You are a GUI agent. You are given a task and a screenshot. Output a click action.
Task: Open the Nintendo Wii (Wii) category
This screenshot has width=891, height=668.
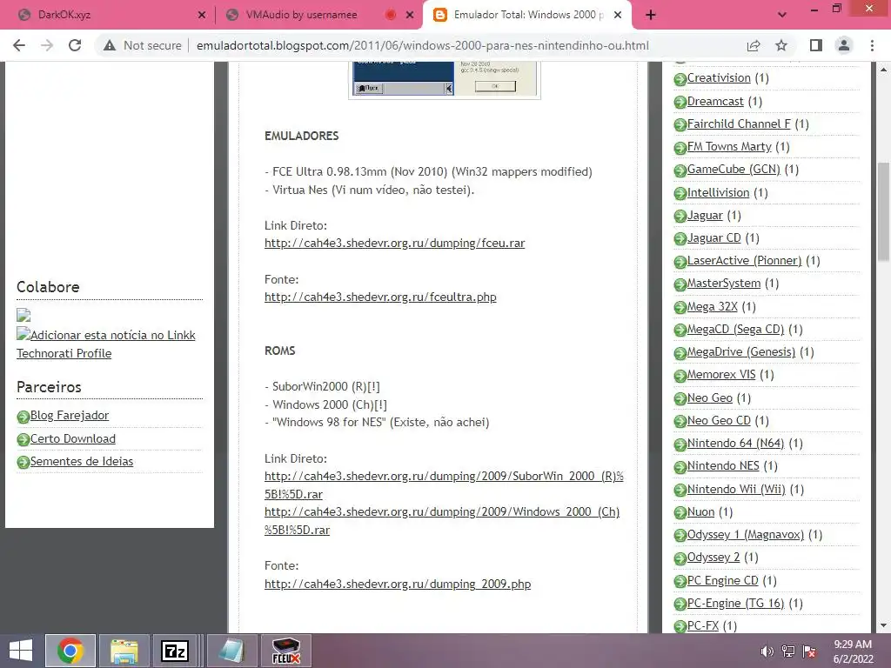[x=736, y=489]
